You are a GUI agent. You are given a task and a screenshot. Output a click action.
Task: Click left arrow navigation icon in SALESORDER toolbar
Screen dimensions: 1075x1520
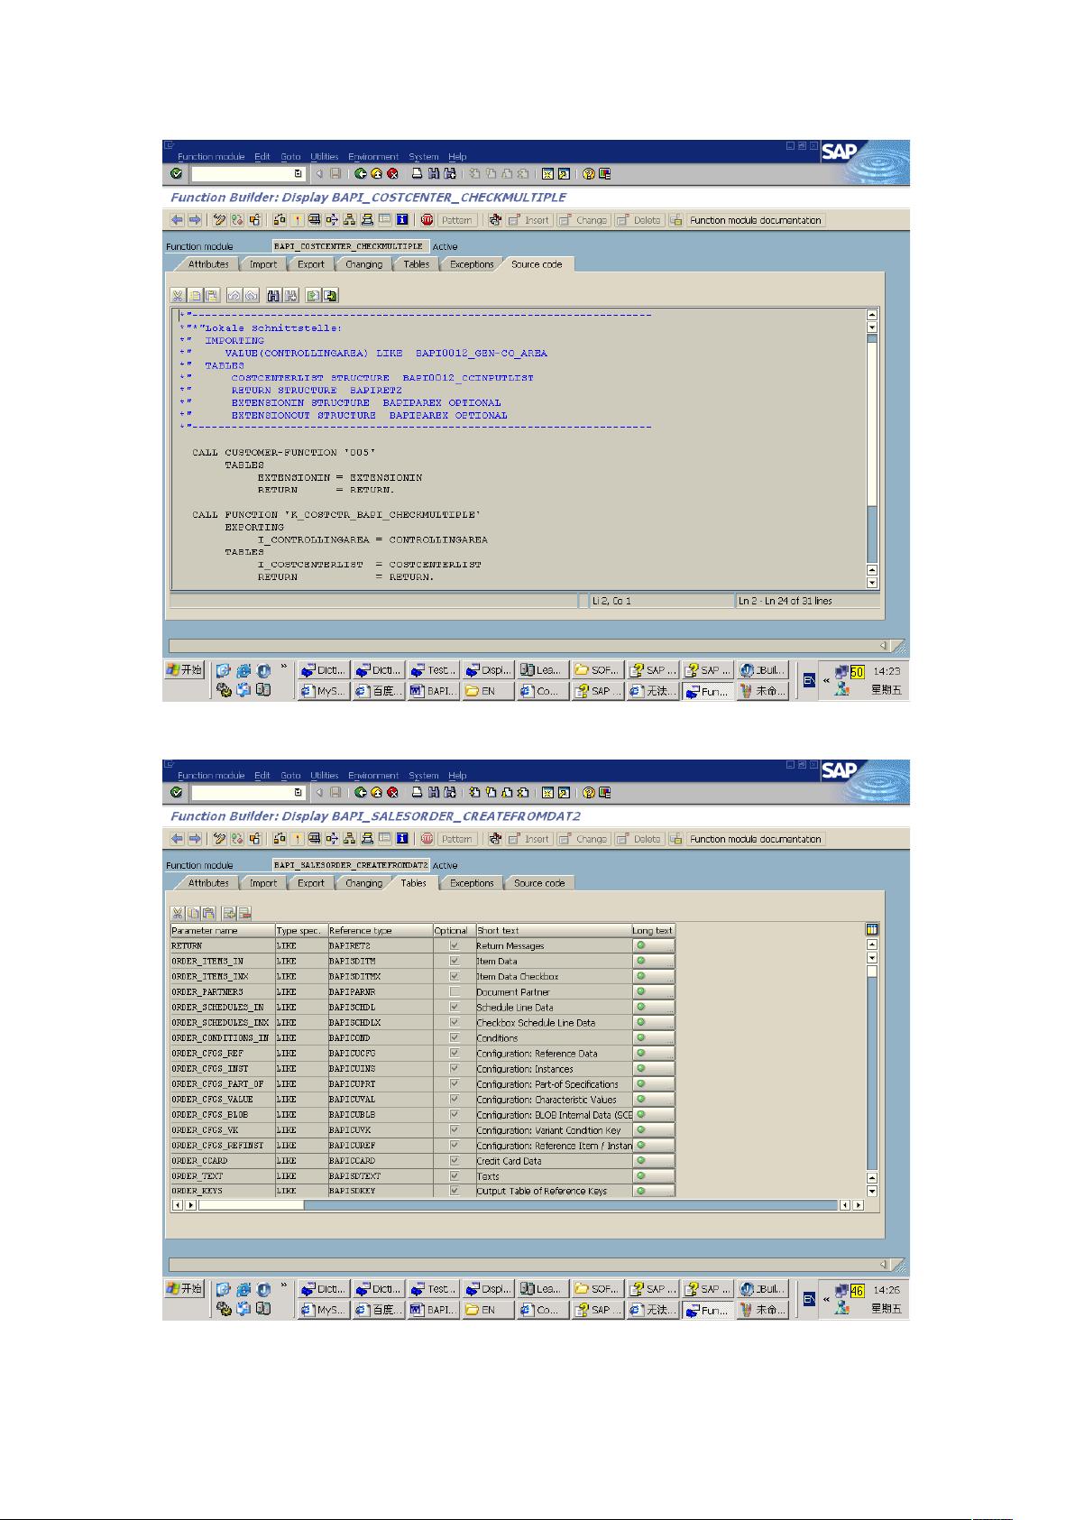pos(177,839)
